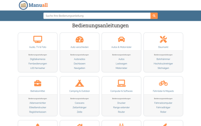
Task: Click the bicycle icon for Fahrräder & Mopeds
Action: click(163, 83)
